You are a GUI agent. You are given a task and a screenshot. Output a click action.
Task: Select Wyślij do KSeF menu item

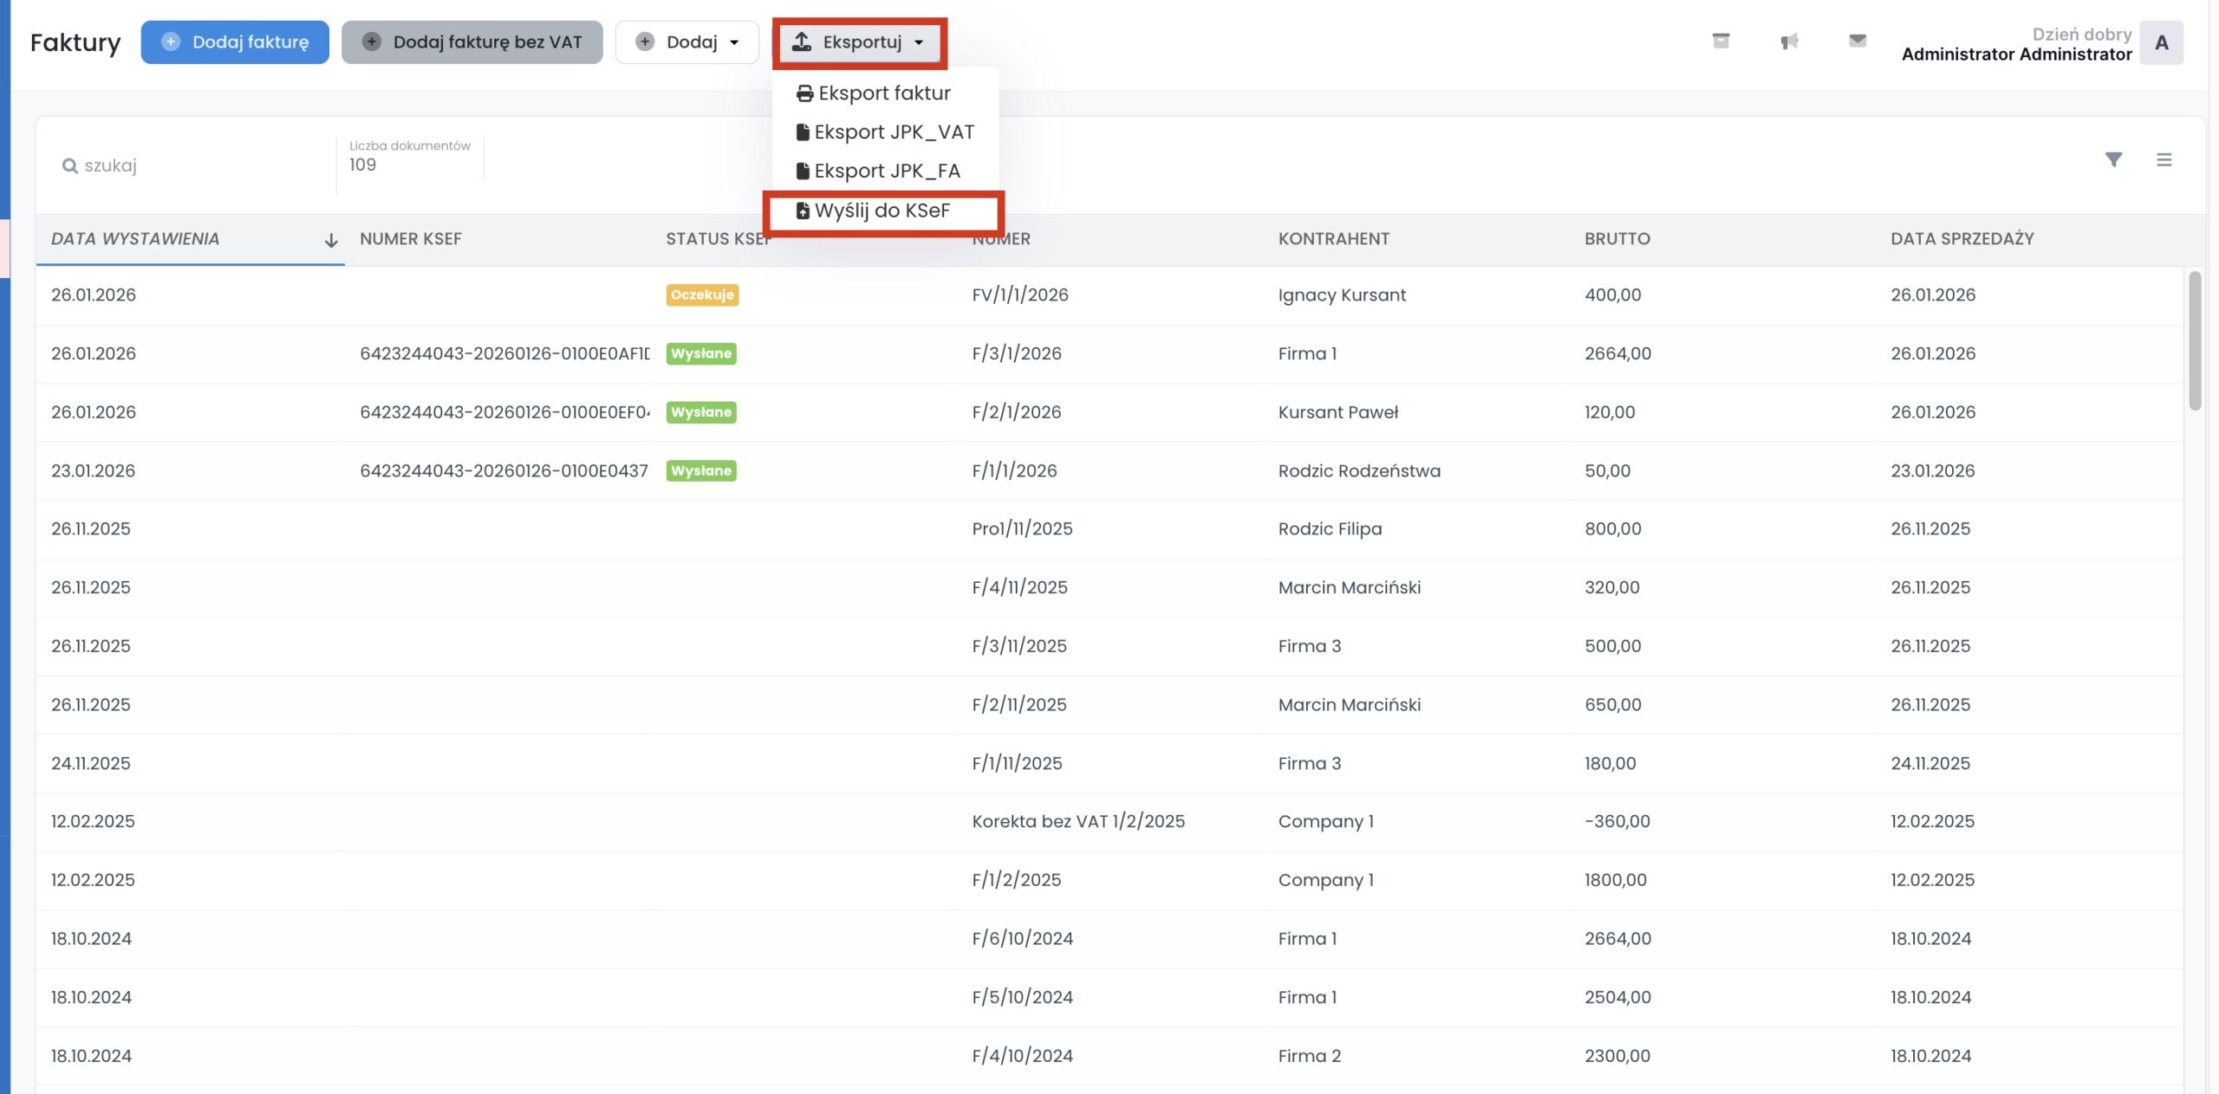[882, 210]
